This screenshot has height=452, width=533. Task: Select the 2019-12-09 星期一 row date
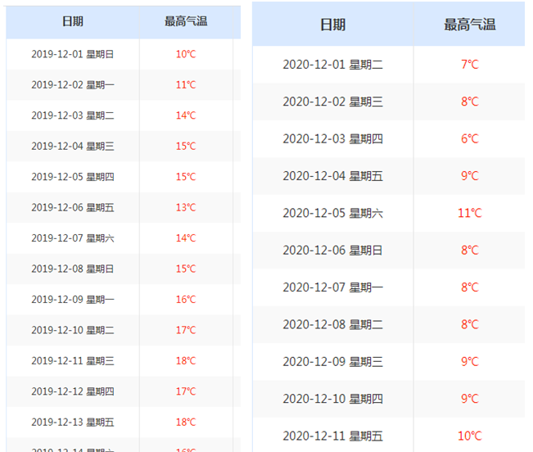tap(72, 300)
